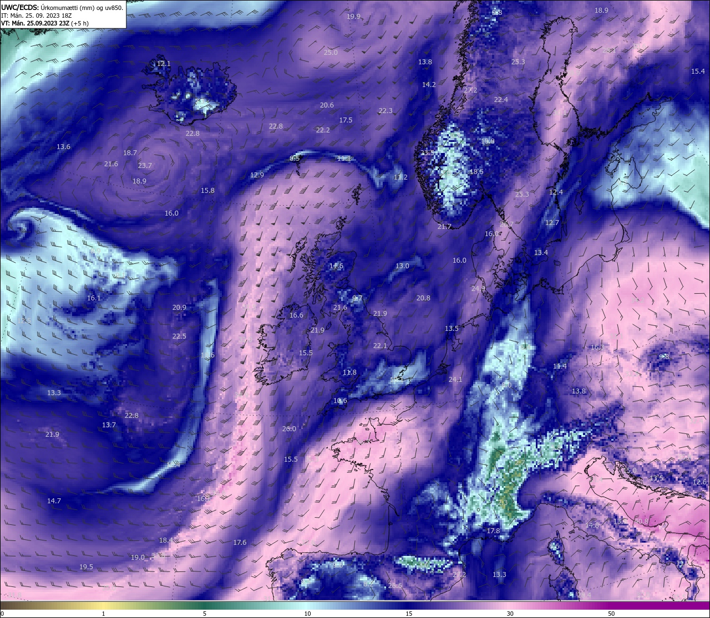Click the valid time line "VT: Mán. 25.09.2023 23Z (+5 h)"

coord(45,23)
